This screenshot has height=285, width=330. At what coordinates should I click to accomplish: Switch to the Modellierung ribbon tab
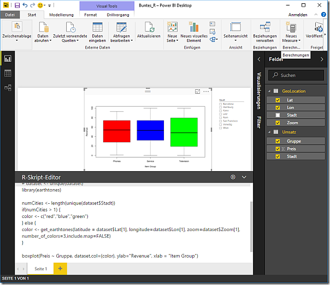[61, 15]
